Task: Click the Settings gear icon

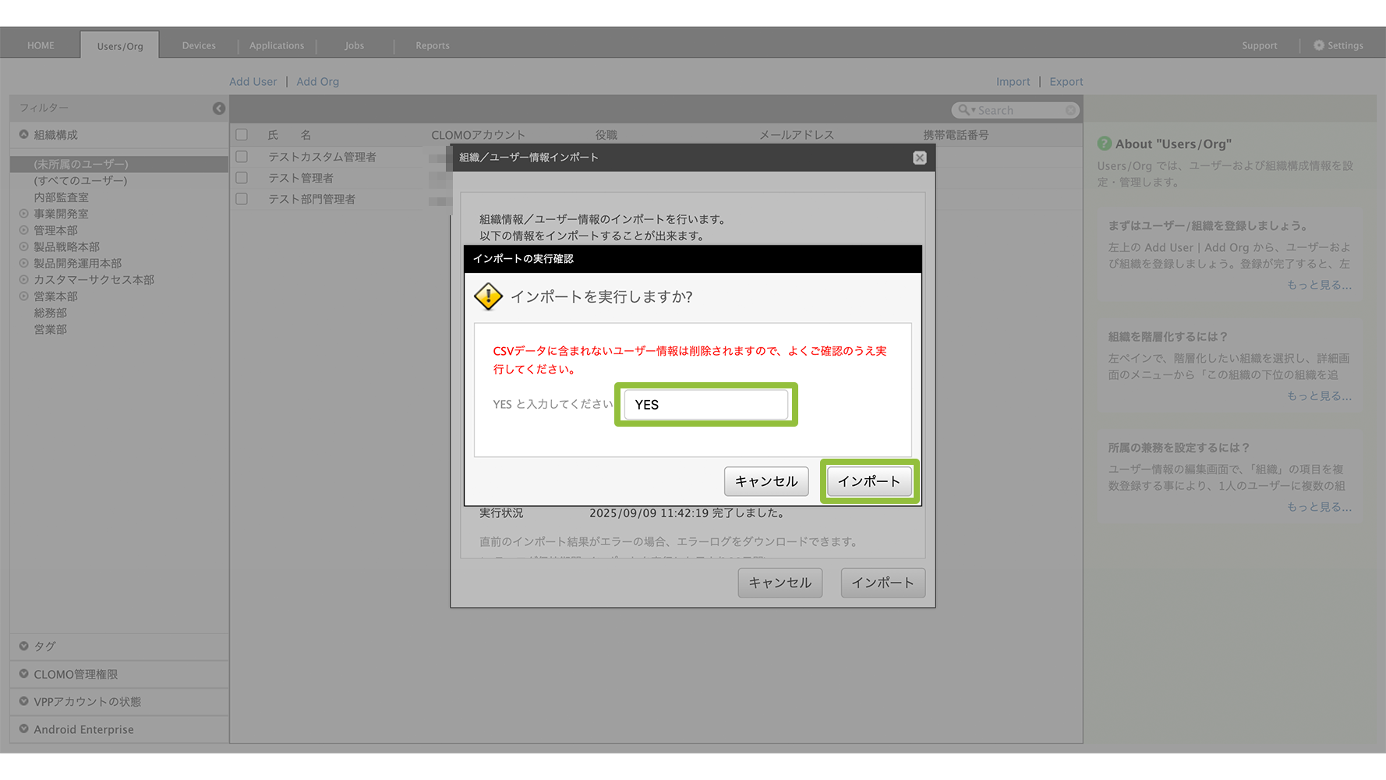Action: point(1319,45)
